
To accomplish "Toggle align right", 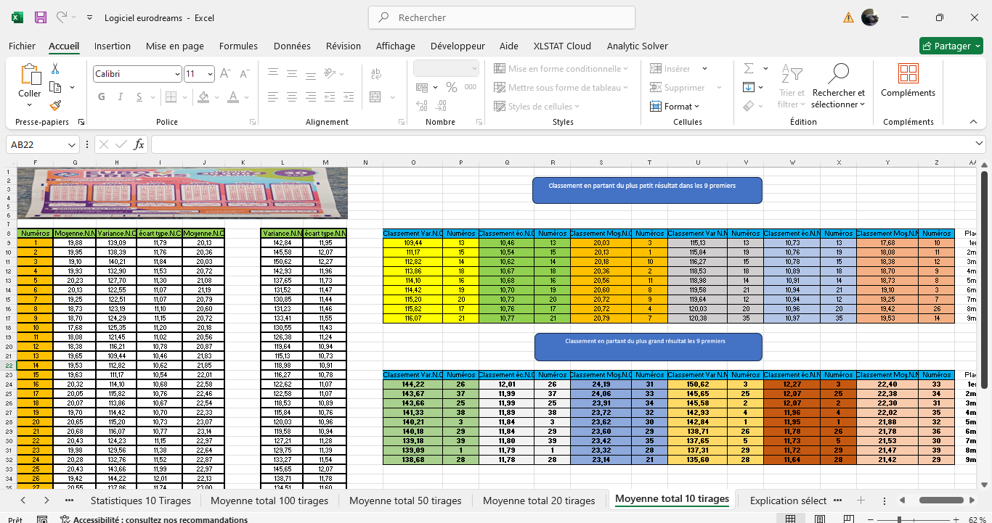I will (x=310, y=96).
